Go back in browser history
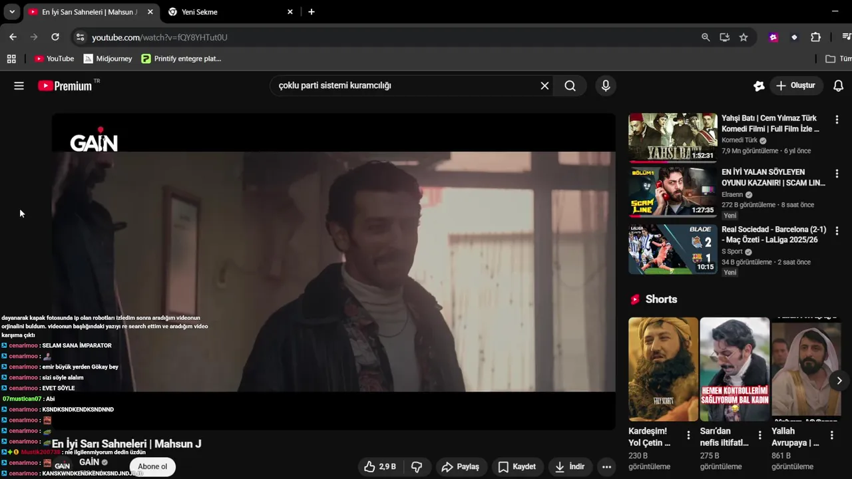This screenshot has height=479, width=852. tap(13, 37)
